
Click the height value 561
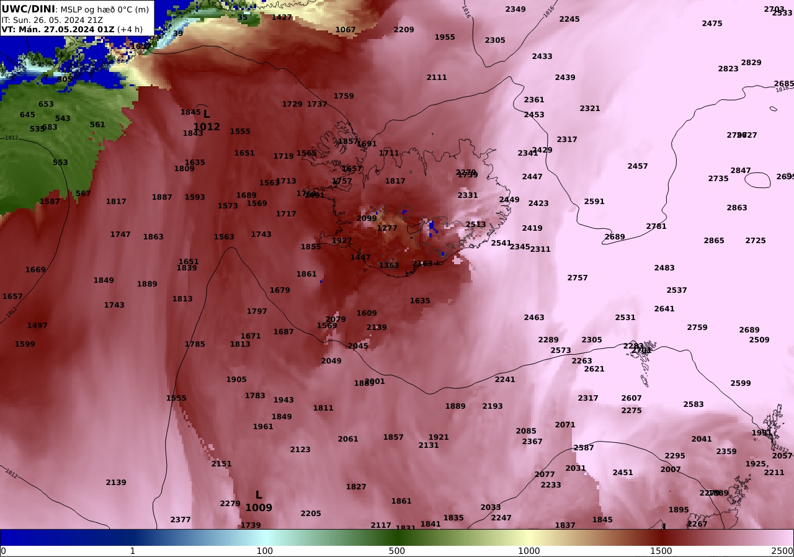point(97,125)
